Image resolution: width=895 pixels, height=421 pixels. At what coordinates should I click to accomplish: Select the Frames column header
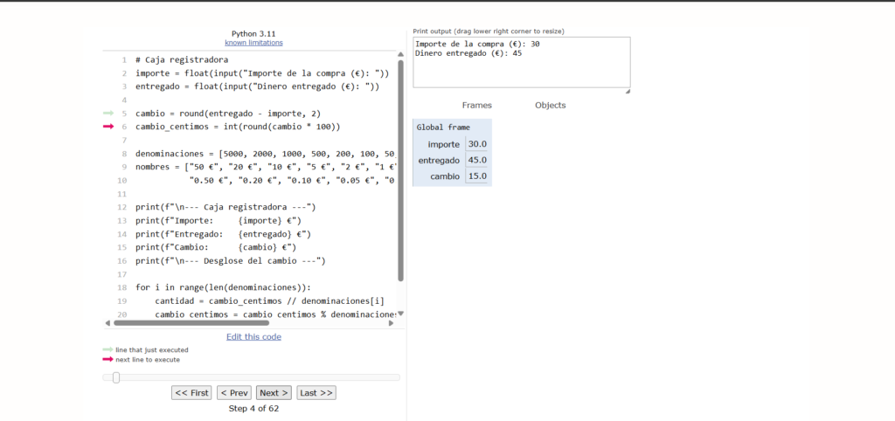476,106
